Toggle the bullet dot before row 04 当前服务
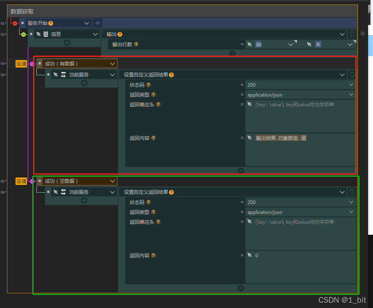 [x=48, y=74]
